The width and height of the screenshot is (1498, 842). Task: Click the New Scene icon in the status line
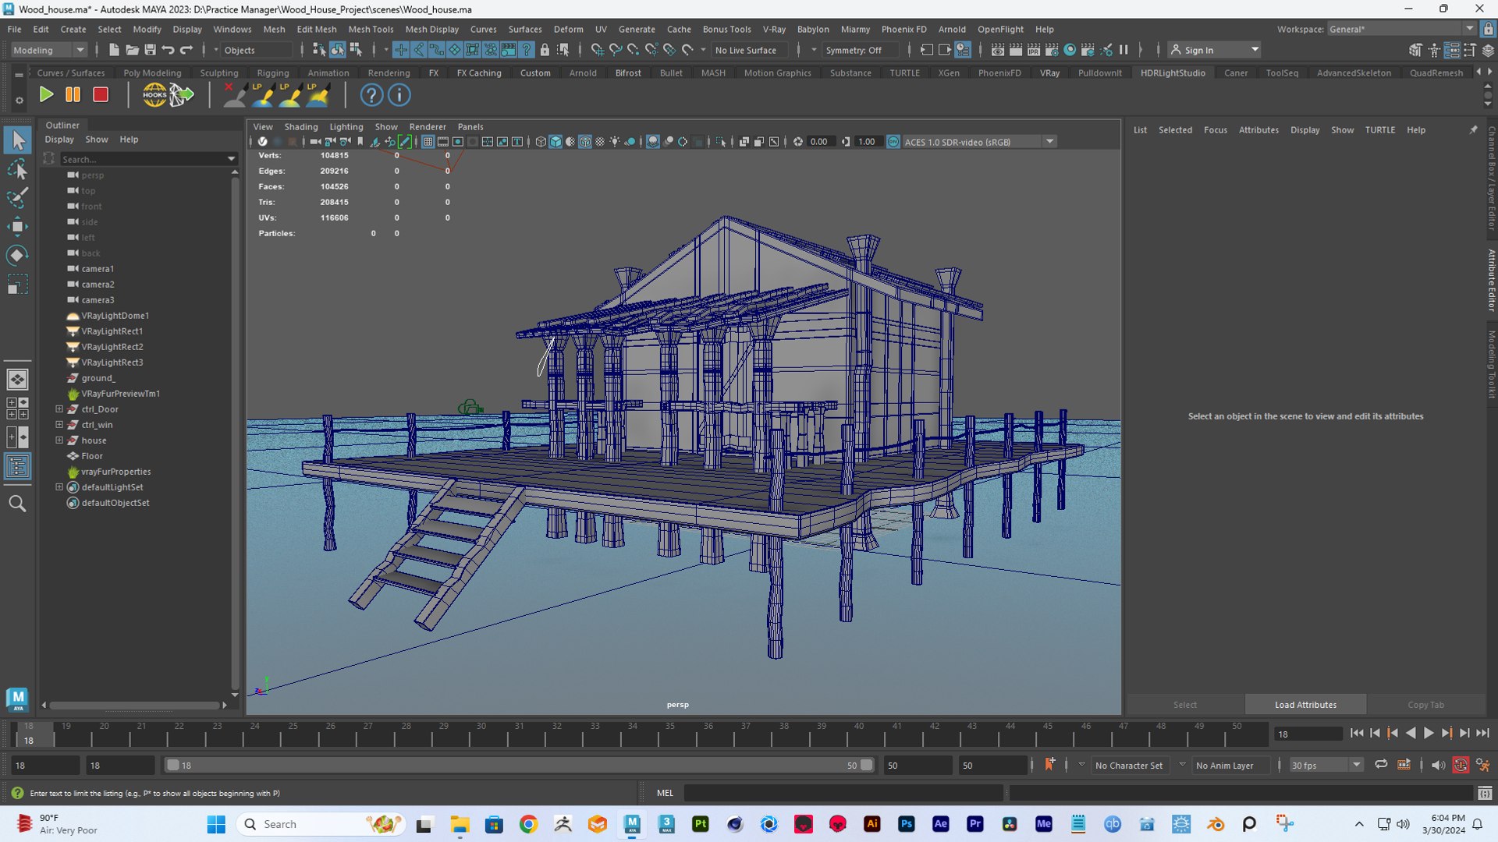point(114,50)
